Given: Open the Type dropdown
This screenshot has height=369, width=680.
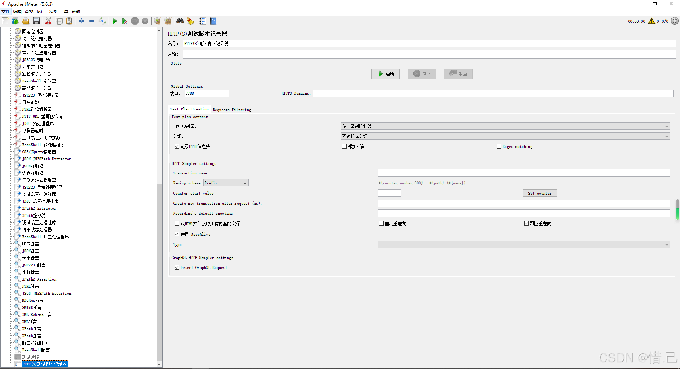Looking at the screenshot, I should pos(524,244).
